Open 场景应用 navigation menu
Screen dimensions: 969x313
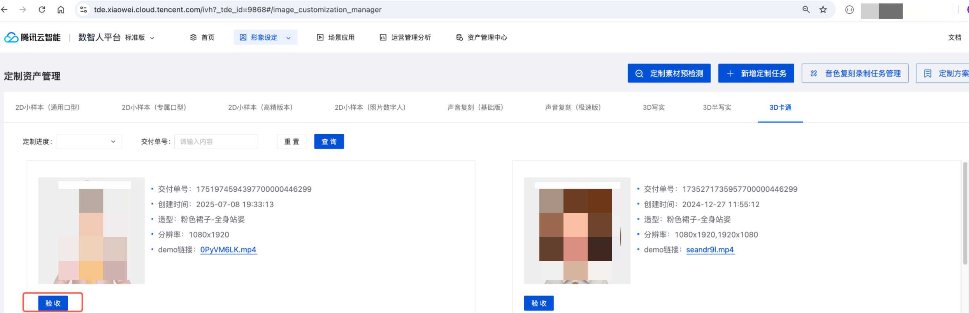335,37
